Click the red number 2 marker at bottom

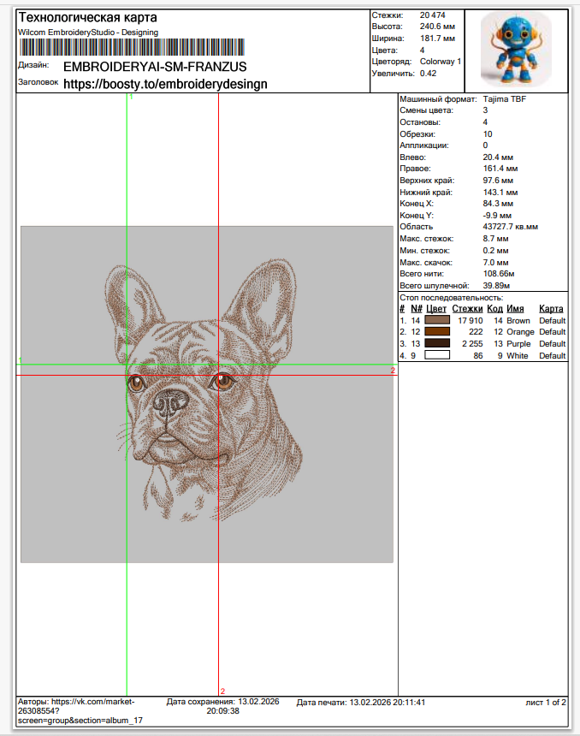click(222, 691)
